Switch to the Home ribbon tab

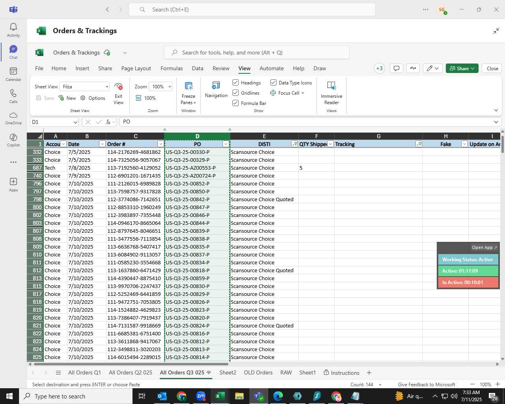click(x=59, y=68)
